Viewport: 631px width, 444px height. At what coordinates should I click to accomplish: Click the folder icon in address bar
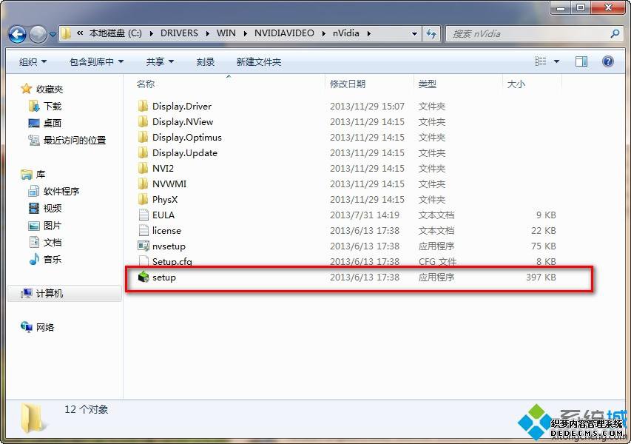(66, 33)
